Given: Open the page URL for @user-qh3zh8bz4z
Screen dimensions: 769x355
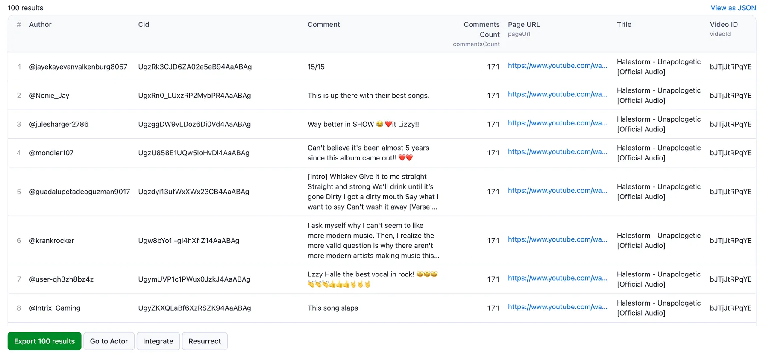Looking at the screenshot, I should (x=558, y=278).
